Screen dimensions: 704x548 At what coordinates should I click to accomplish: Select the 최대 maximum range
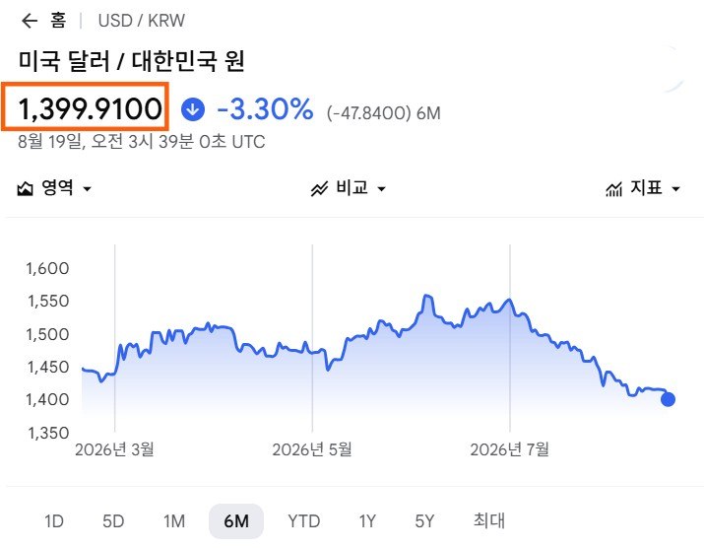coord(489,520)
